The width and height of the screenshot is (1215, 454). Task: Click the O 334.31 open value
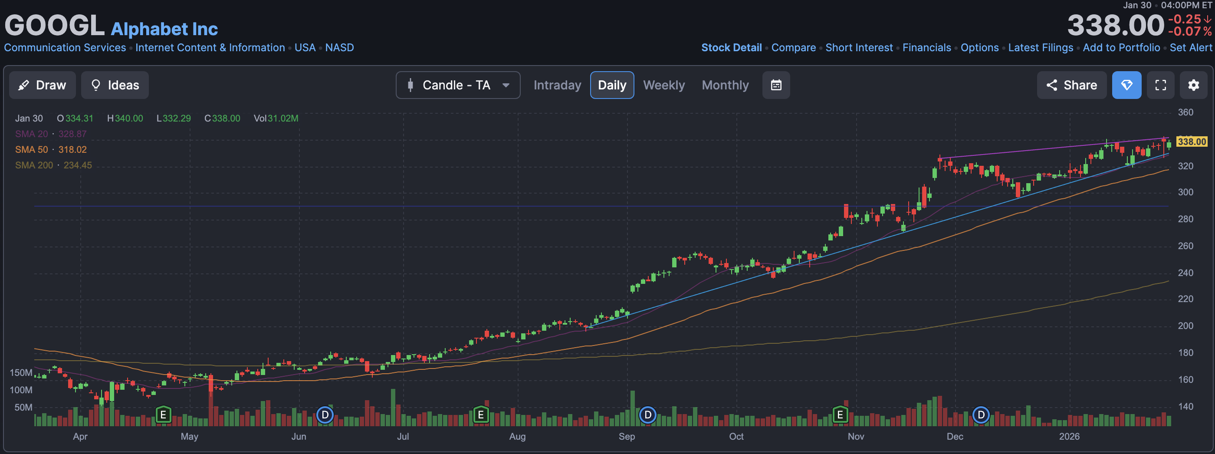click(x=75, y=118)
